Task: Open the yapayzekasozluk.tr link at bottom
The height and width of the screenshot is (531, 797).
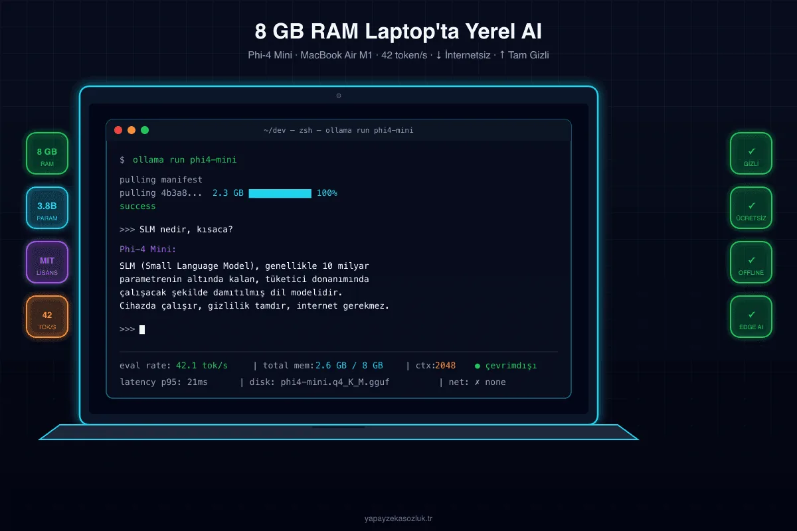Action: [398, 518]
